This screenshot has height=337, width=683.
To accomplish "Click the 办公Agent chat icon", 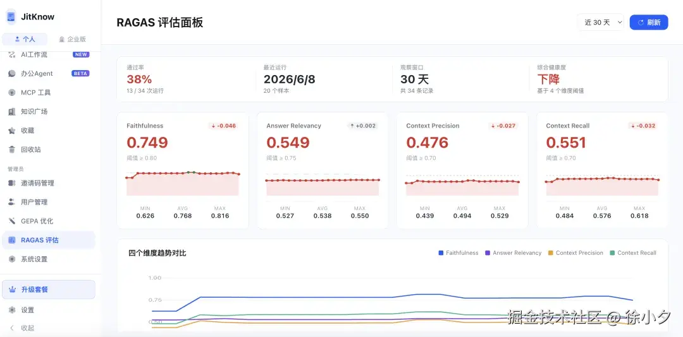I will click(x=12, y=73).
